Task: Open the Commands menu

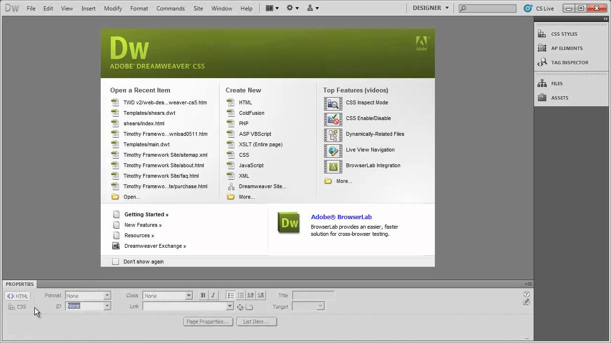Action: [x=170, y=8]
